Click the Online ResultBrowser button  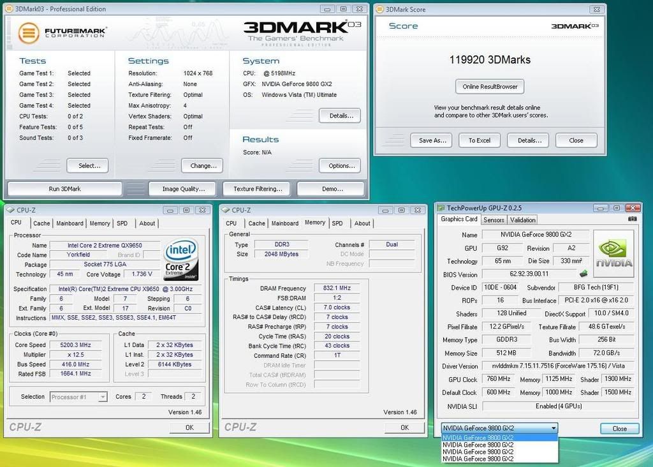coord(490,87)
